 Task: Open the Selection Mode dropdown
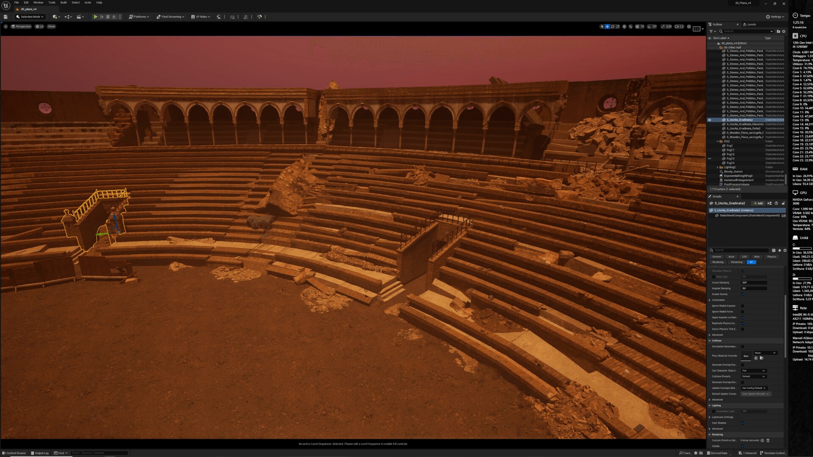click(x=30, y=17)
